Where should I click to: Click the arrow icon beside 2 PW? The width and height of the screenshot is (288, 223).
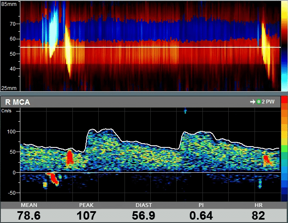[x=253, y=102]
